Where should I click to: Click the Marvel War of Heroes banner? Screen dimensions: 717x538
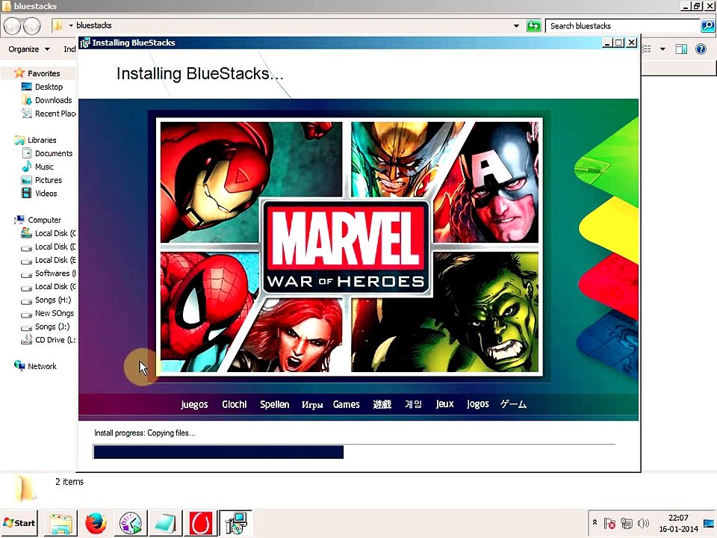pos(350,247)
